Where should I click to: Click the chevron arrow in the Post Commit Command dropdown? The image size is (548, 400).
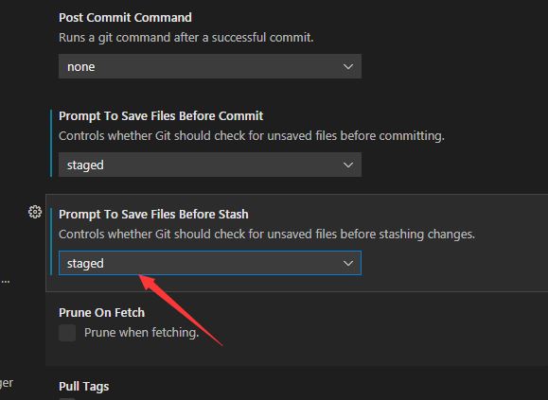[x=348, y=66]
